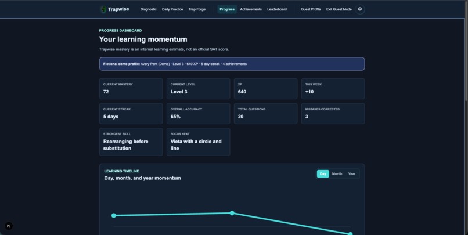Click the Current Level card

pos(198,89)
